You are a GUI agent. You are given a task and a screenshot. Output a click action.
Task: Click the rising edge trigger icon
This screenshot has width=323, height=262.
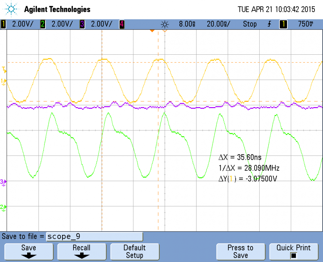pos(269,24)
